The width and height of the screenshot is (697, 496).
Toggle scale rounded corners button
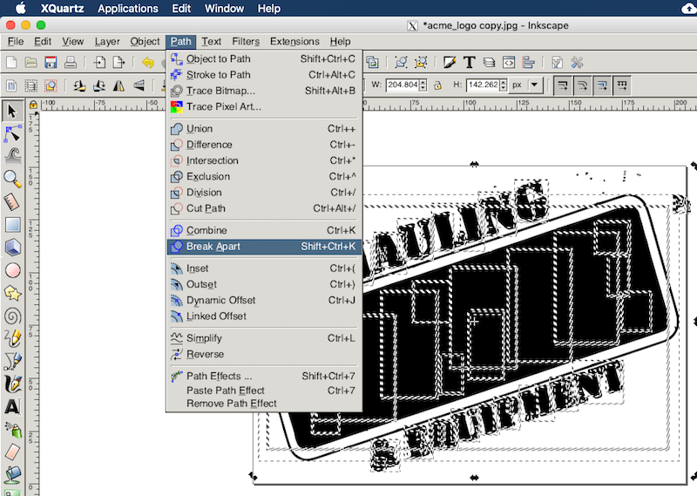(582, 85)
